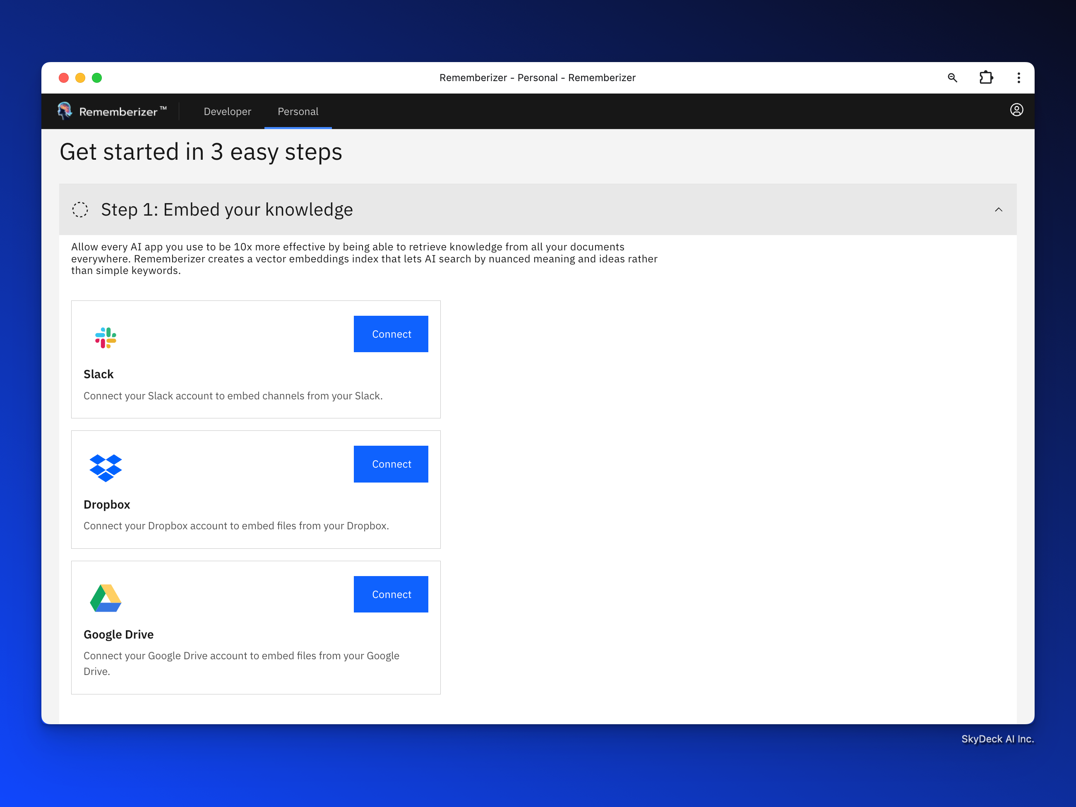Click the yellow minimize window button

coord(80,78)
